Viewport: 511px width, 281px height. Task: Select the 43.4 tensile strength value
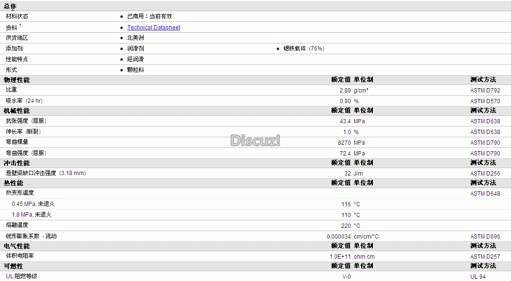point(345,121)
